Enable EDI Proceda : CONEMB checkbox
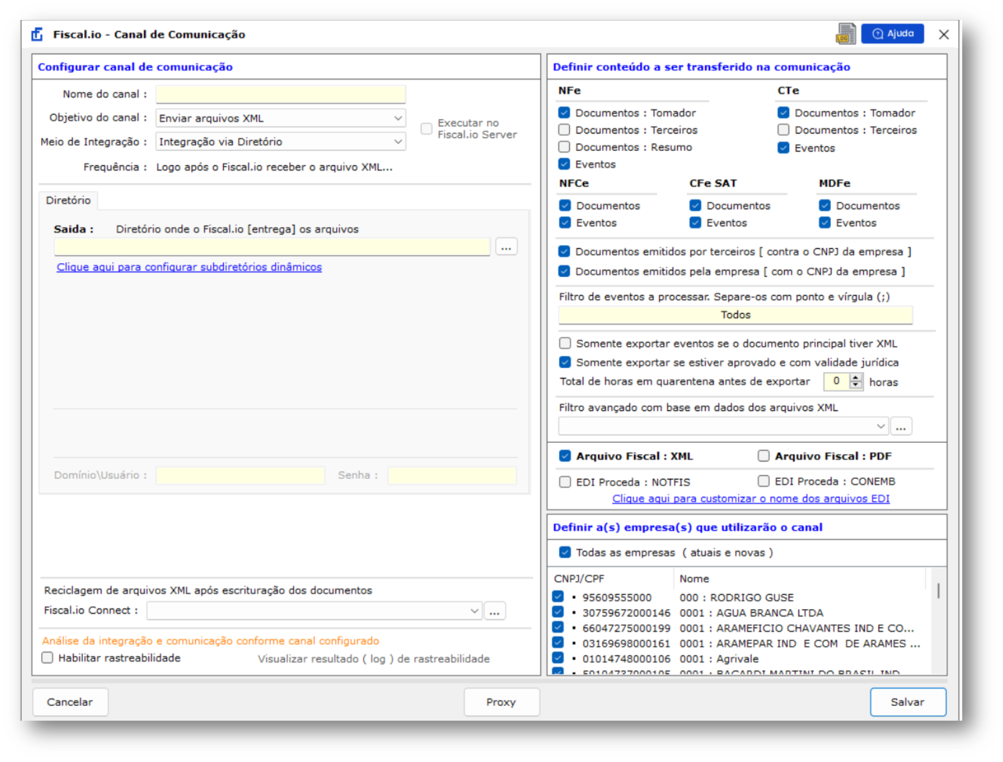 pos(764,481)
